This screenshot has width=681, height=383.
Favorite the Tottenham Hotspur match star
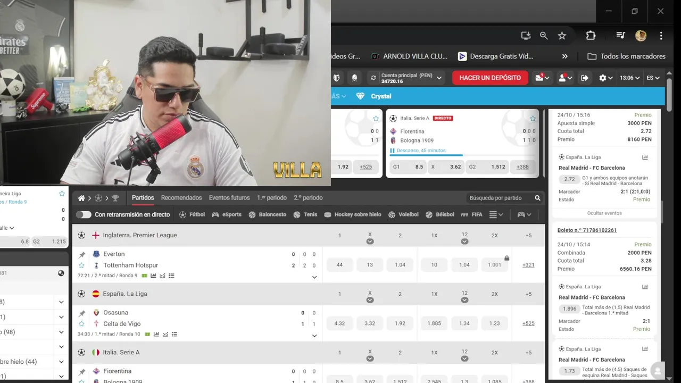(81, 265)
